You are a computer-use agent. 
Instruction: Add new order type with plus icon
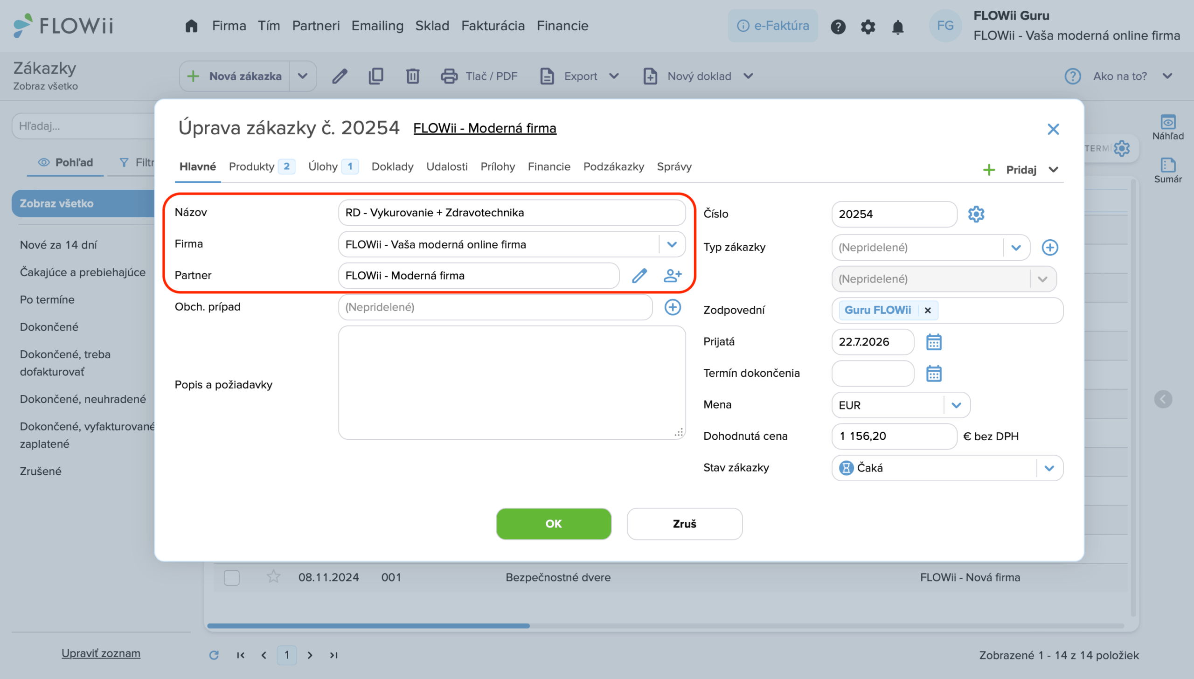1050,247
